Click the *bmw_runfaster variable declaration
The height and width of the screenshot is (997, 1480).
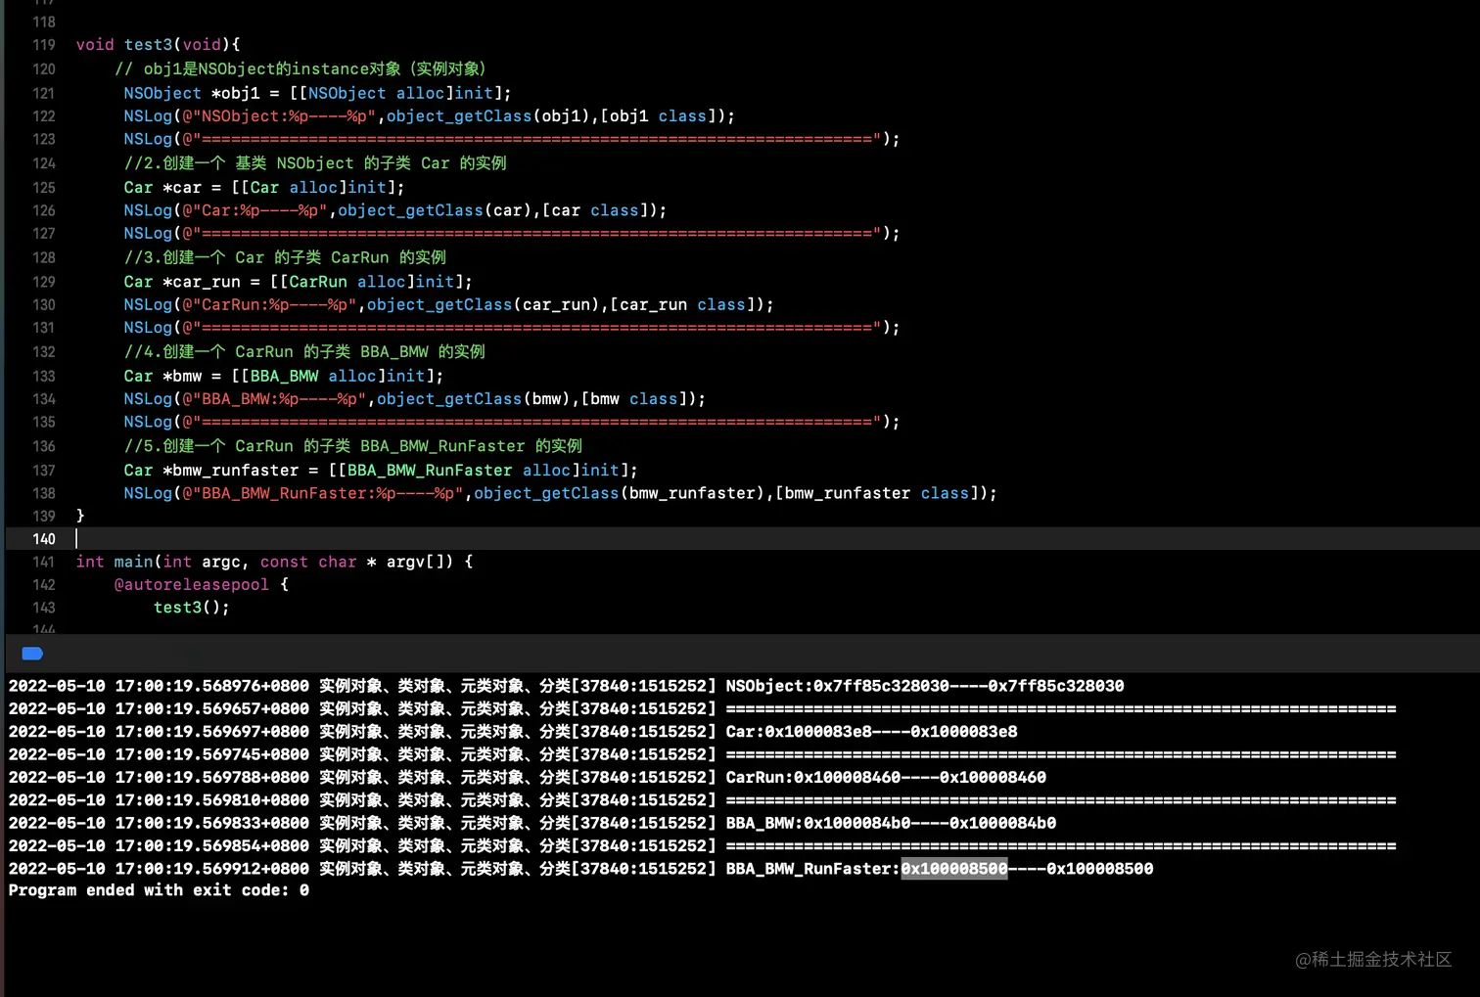click(x=231, y=471)
